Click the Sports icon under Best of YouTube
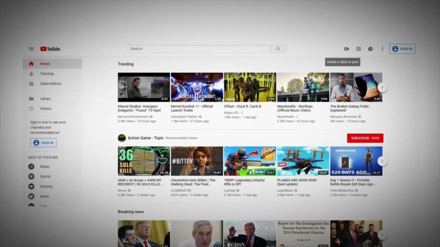This screenshot has width=440, height=247. click(x=31, y=177)
